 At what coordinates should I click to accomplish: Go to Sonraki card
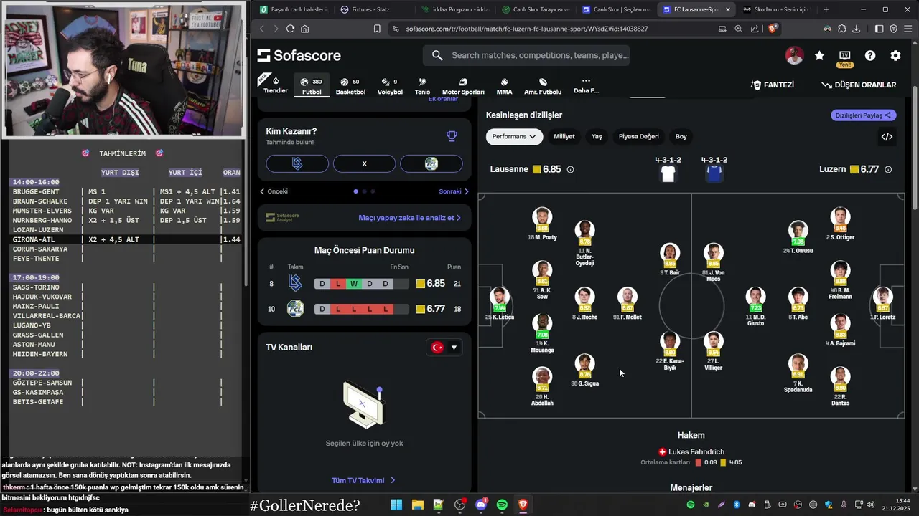[454, 191]
